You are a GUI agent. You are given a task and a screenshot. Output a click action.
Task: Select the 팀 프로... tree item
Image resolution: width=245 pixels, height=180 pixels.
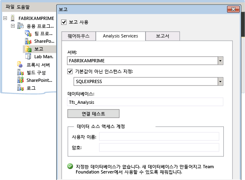click(44, 33)
